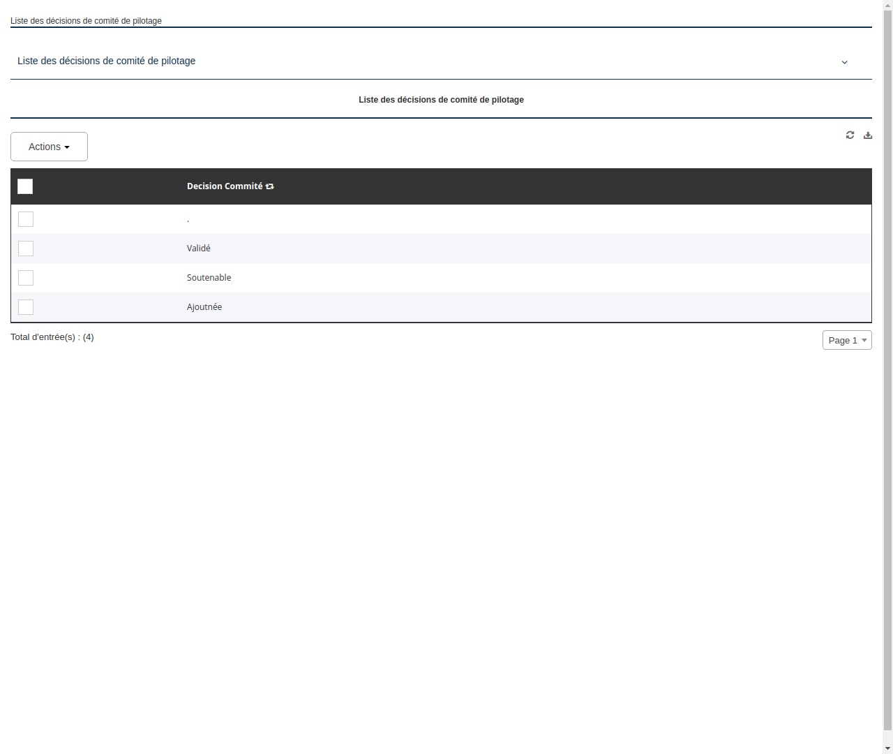Click the sort icon next to Decision Commité
The image size is (893, 754).
pos(270,186)
